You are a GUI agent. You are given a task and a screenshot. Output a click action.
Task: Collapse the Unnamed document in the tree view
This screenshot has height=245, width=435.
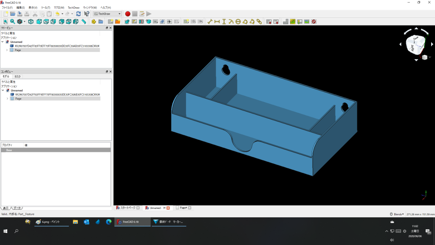coord(3,42)
